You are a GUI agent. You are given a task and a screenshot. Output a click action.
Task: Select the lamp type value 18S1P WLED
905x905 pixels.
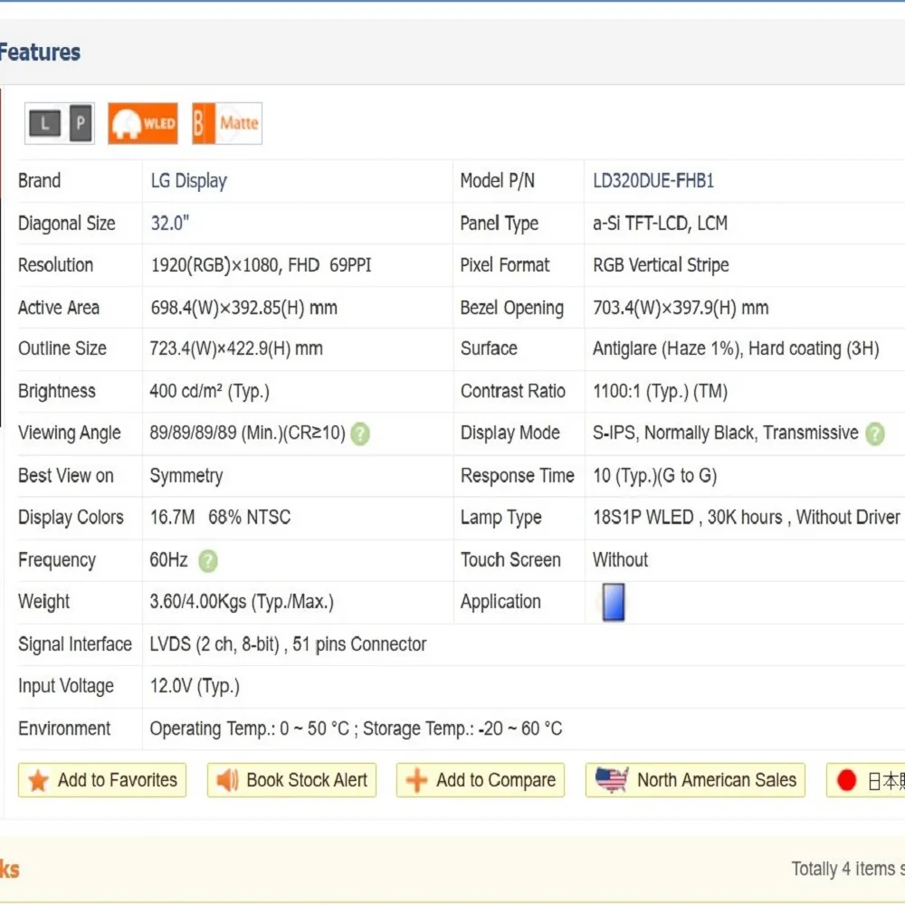(x=643, y=517)
